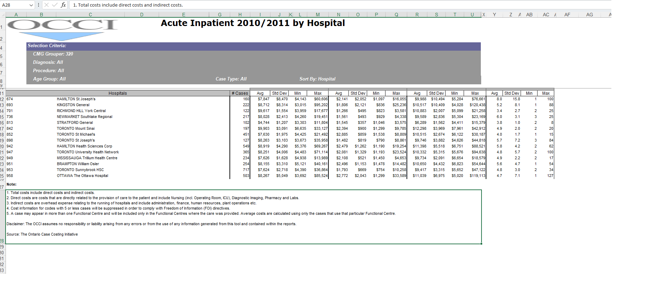Click the 'Disclaimer: The OCCI assumes' line
This screenshot has width=661, height=297.
tap(151, 224)
